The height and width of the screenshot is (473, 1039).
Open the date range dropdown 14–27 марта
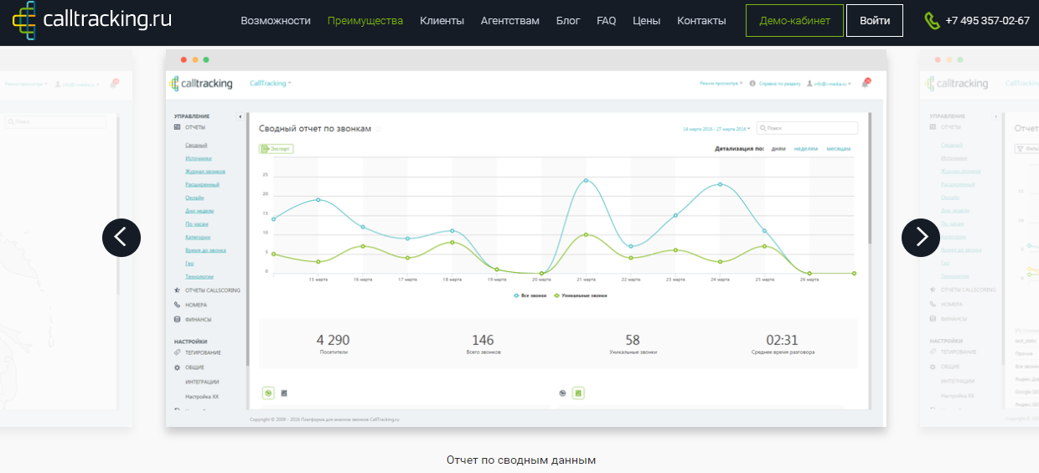click(x=716, y=129)
